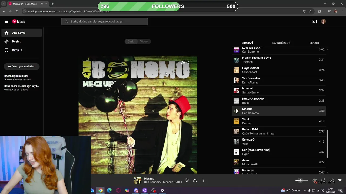Switch to Video mode

click(x=144, y=41)
